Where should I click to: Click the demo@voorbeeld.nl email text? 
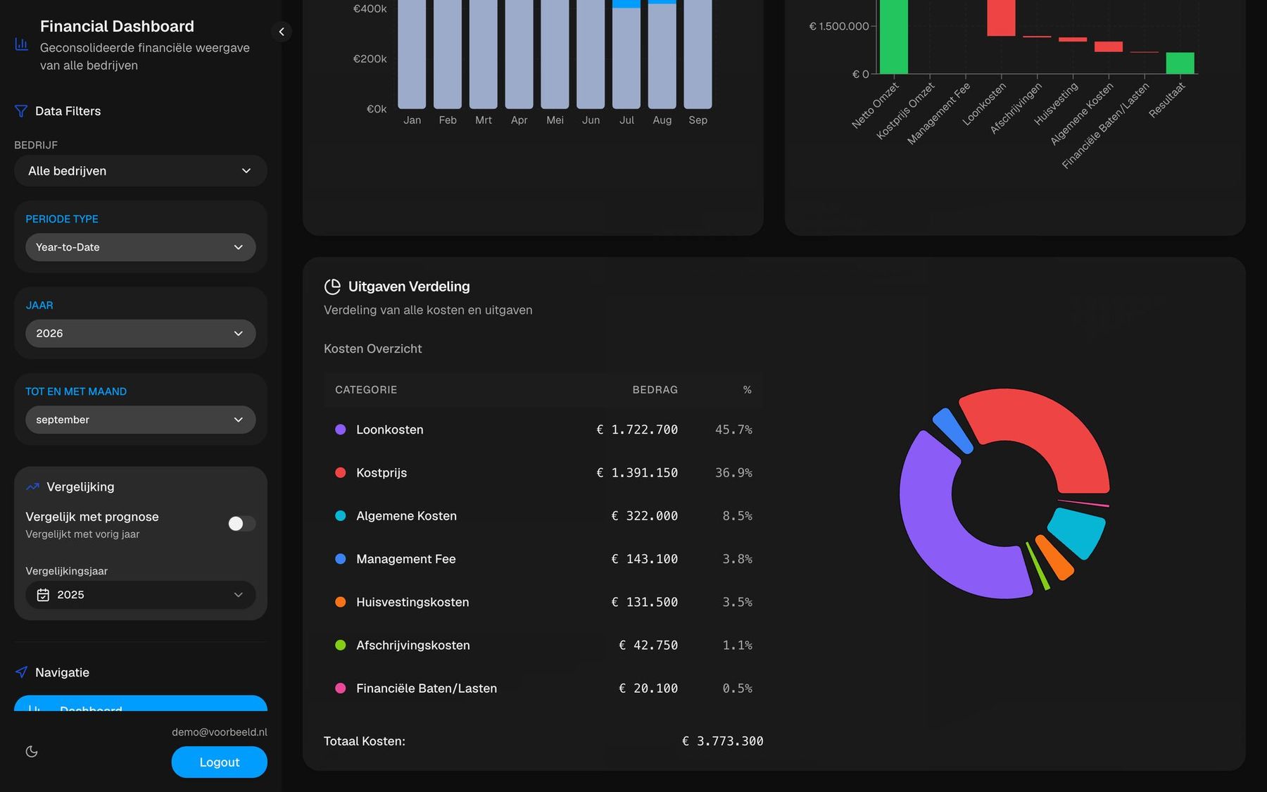pyautogui.click(x=220, y=732)
